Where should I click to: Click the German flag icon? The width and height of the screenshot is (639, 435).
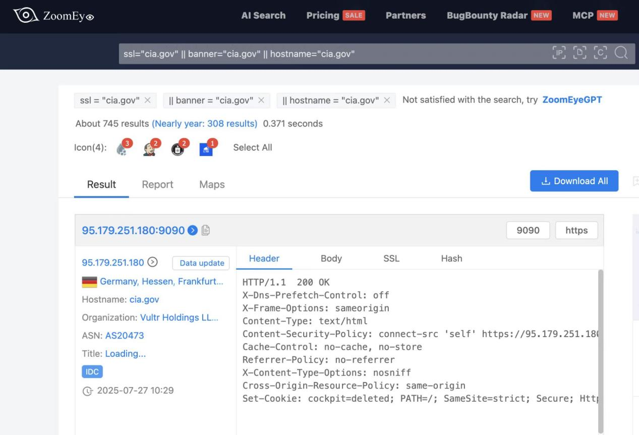(x=89, y=282)
